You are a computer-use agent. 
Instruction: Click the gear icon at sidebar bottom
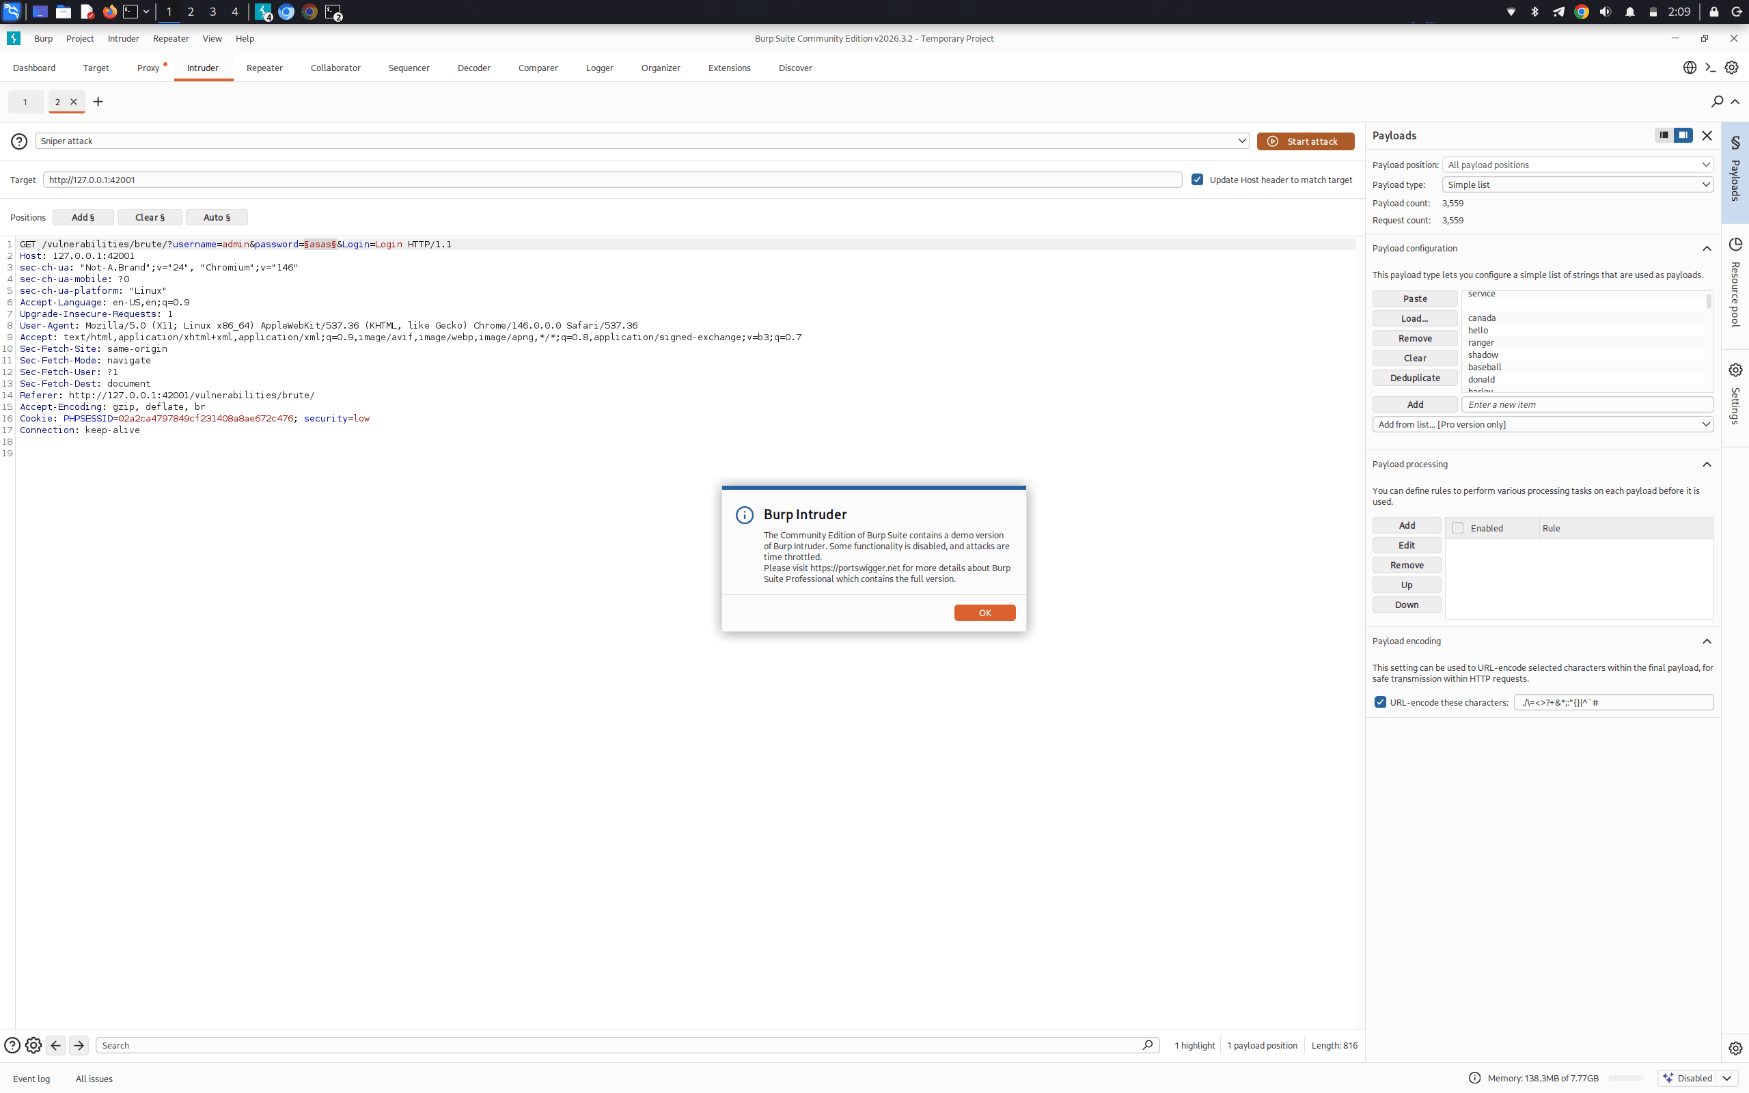click(1735, 1048)
